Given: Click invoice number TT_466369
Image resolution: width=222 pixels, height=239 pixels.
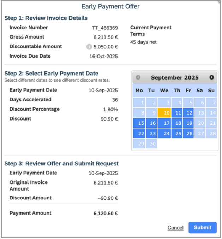Looking at the screenshot, I should [105, 28].
